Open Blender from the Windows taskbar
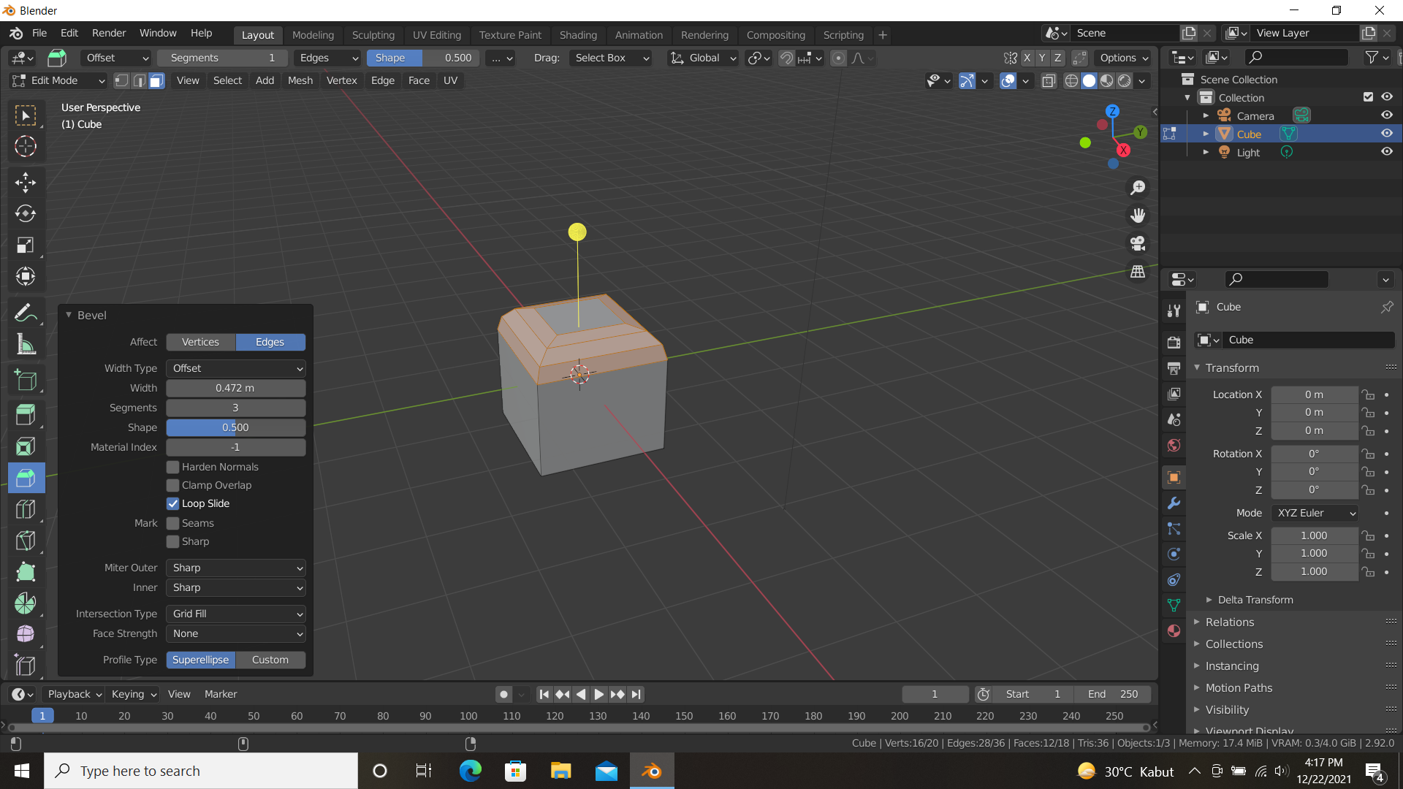Image resolution: width=1403 pixels, height=789 pixels. coord(651,771)
